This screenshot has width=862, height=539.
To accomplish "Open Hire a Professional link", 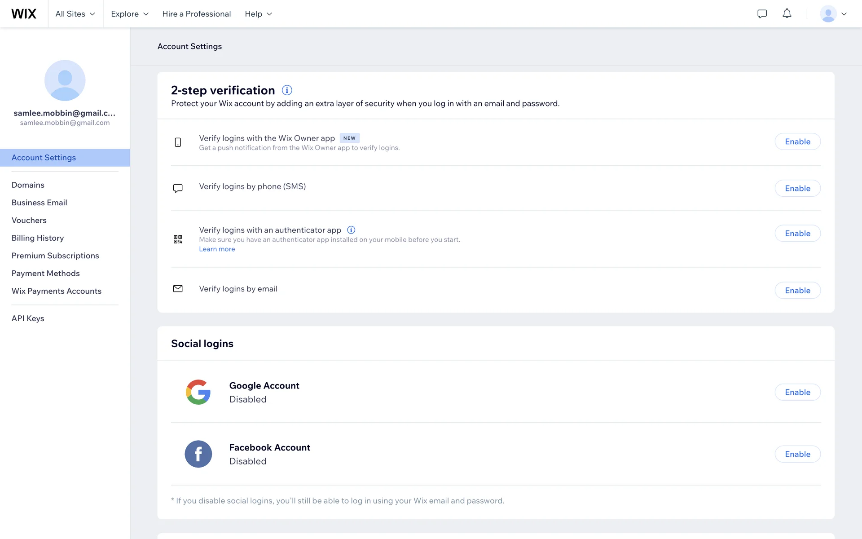I will [x=196, y=14].
